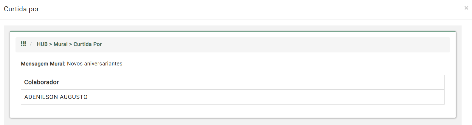Click the HUB breadcrumb word
The height and width of the screenshot is (125, 472).
coord(42,44)
